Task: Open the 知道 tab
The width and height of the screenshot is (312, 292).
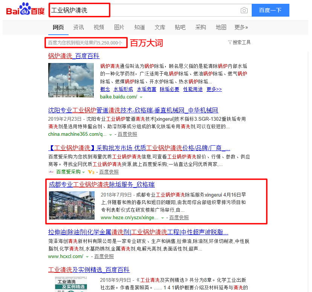Action: pyautogui.click(x=139, y=27)
